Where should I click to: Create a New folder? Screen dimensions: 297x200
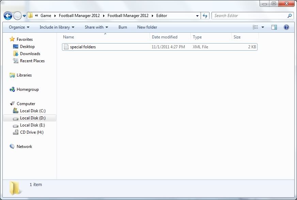coord(147,27)
